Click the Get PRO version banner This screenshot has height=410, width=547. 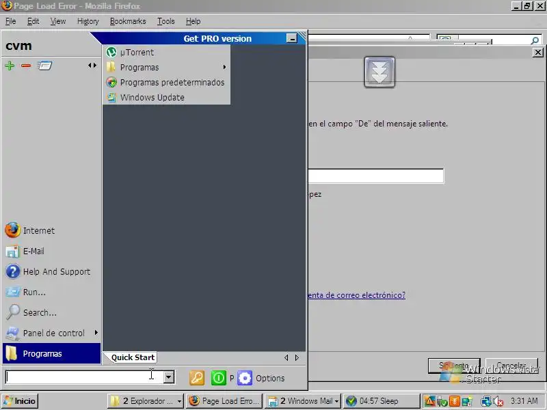pyautogui.click(x=217, y=39)
